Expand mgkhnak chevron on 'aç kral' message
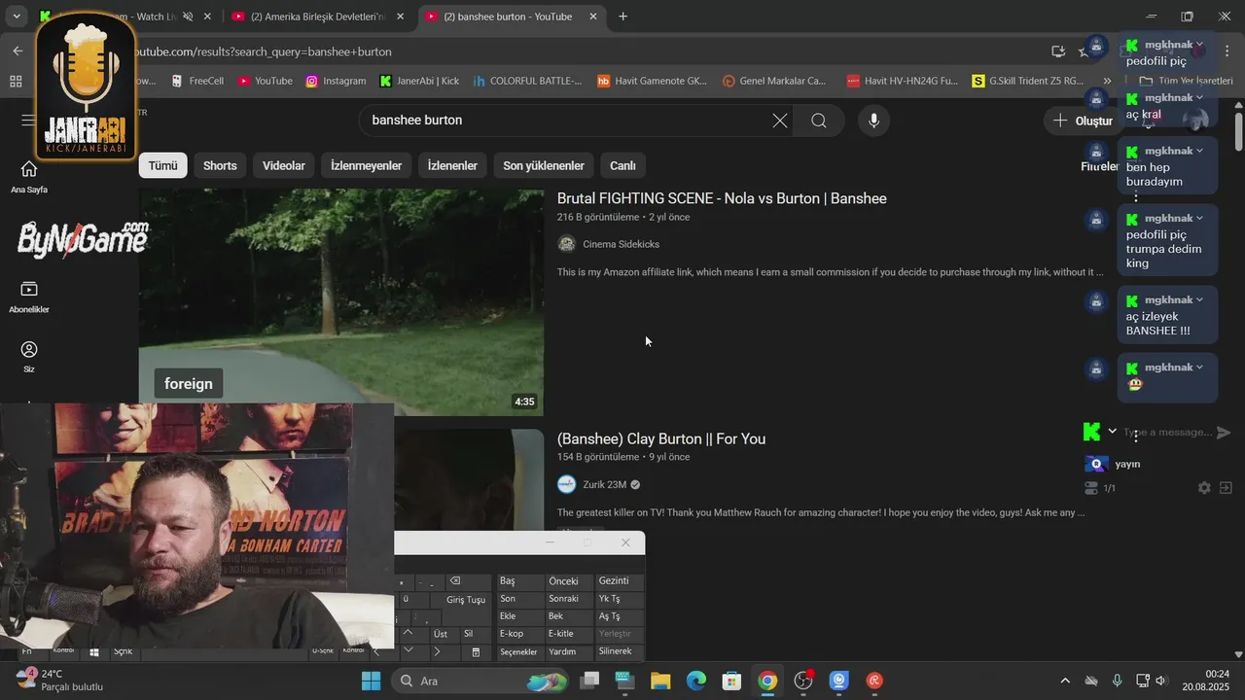 click(x=1199, y=98)
